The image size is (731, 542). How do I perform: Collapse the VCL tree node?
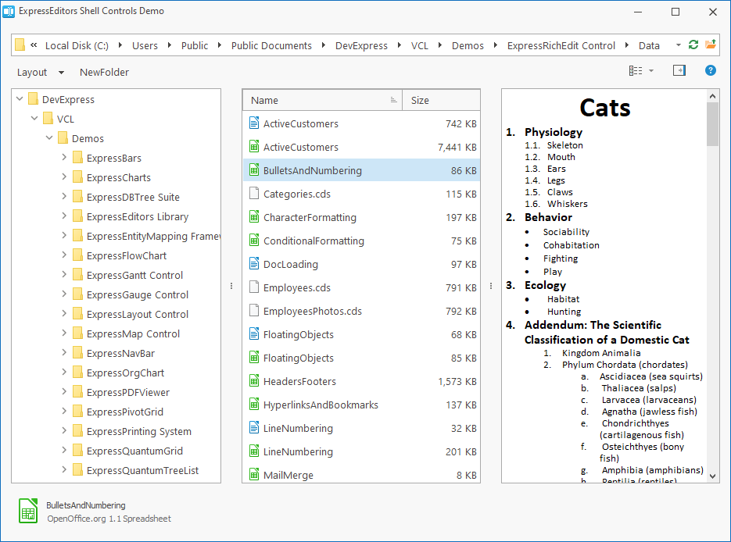point(34,119)
